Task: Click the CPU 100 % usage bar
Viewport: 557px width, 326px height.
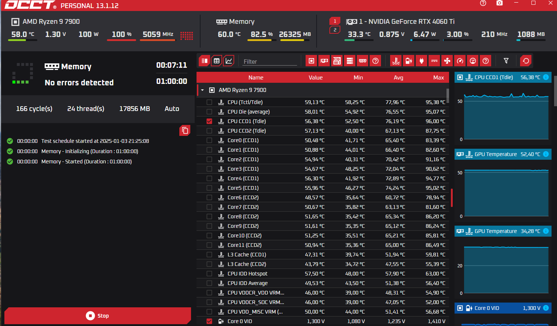Action: click(x=122, y=40)
